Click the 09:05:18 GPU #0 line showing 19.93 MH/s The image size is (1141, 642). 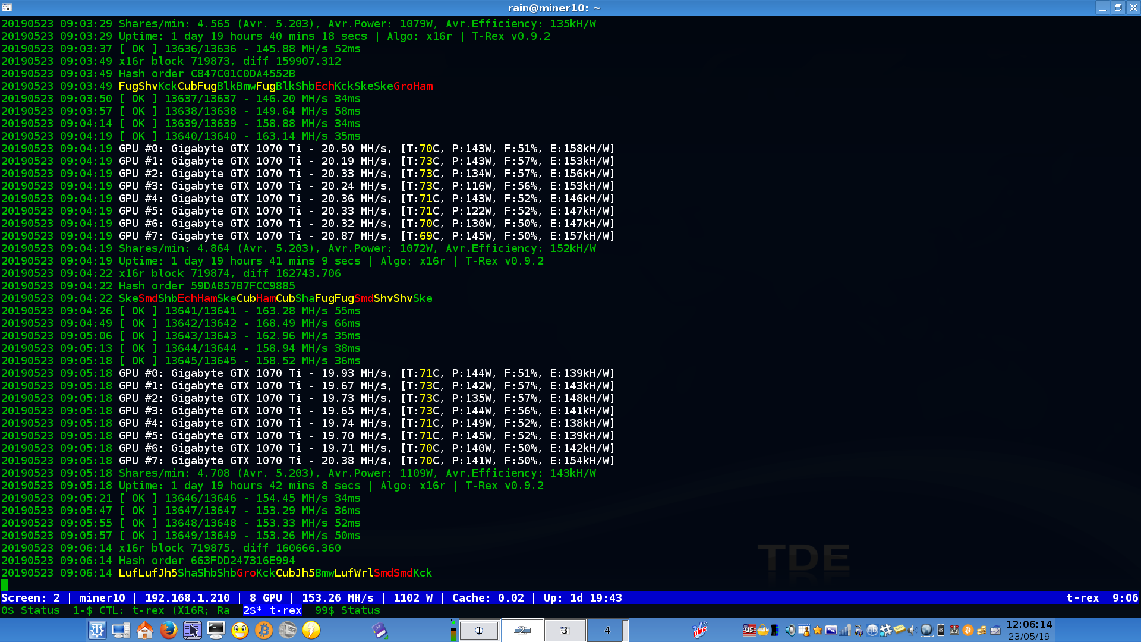[308, 373]
